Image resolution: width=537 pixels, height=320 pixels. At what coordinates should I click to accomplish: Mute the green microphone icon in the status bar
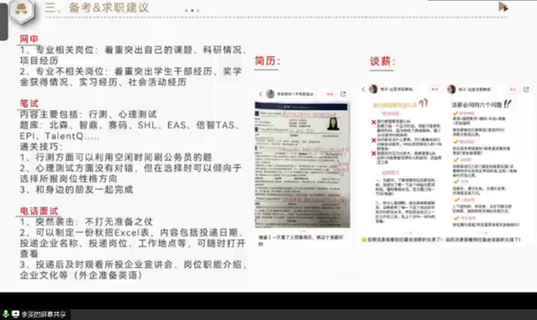[6, 313]
